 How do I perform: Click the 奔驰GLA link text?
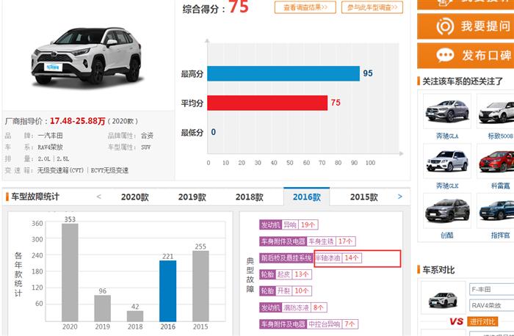pos(447,136)
